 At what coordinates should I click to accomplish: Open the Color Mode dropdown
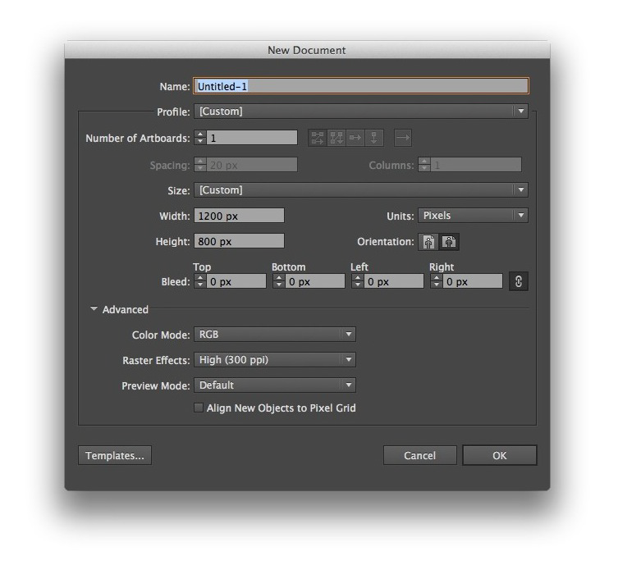[x=275, y=335]
